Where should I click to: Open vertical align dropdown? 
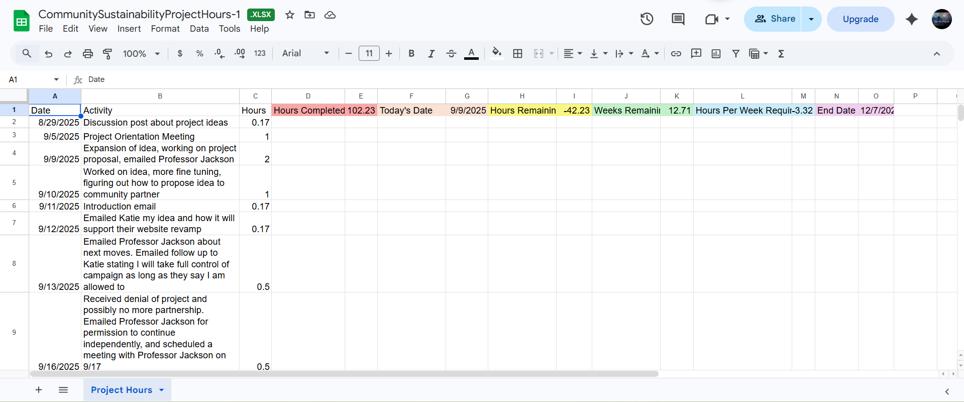click(598, 54)
